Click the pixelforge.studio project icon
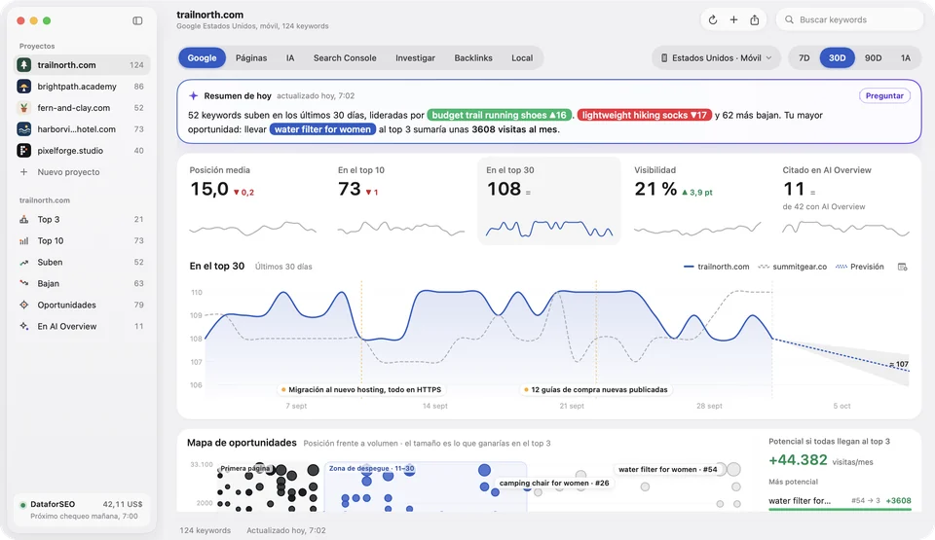 point(23,151)
